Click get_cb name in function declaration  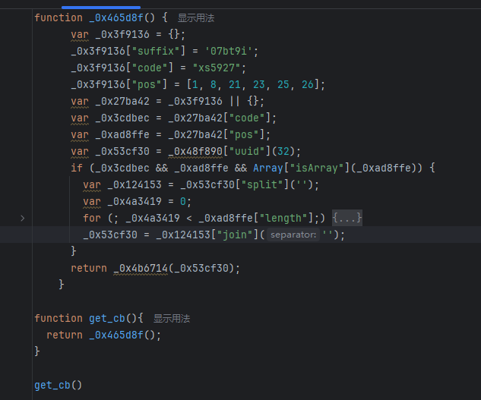click(107, 319)
